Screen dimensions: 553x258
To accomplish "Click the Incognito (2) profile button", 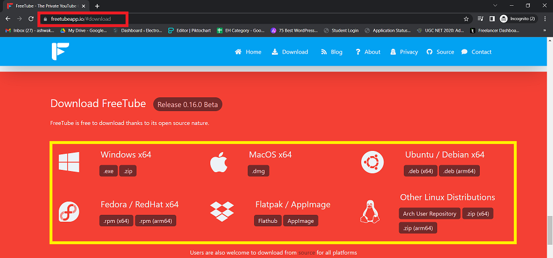I will coord(517,18).
